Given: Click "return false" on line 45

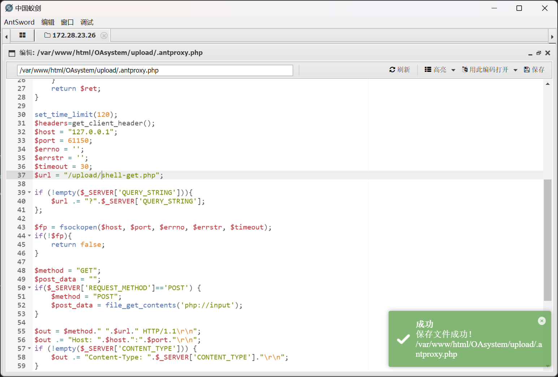Looking at the screenshot, I should tap(76, 244).
